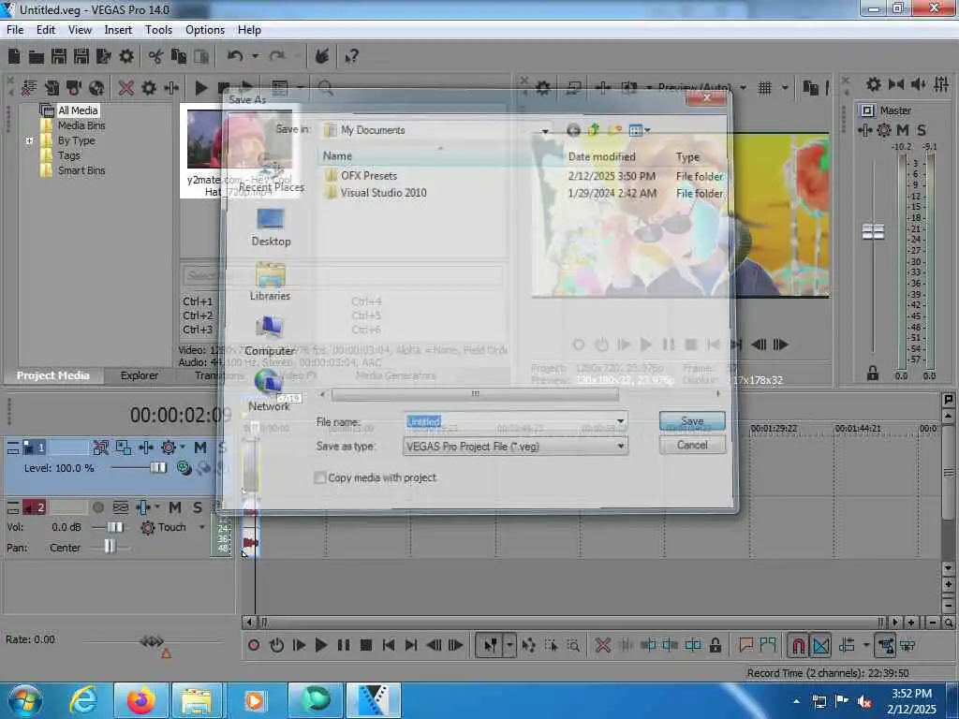Go to Libraries in Save As places bar
Screen dimensions: 959x719
(271, 281)
